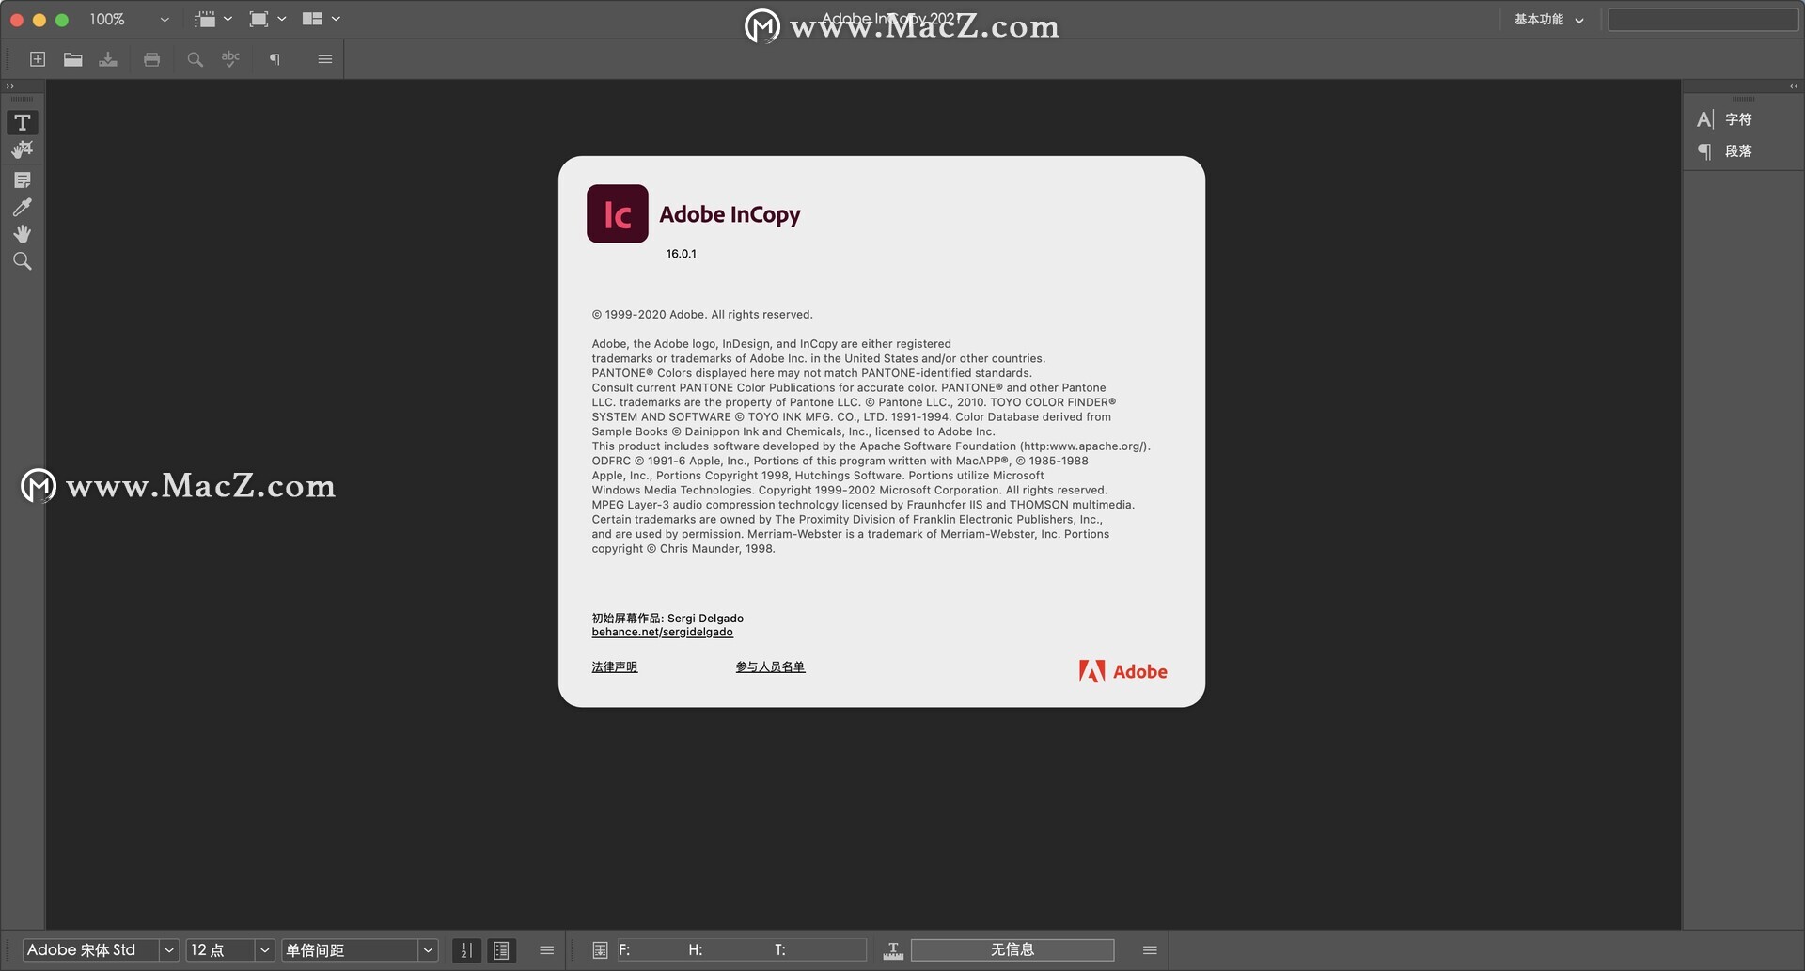Expand the tools panel double-arrow
The width and height of the screenshot is (1805, 971).
(10, 86)
